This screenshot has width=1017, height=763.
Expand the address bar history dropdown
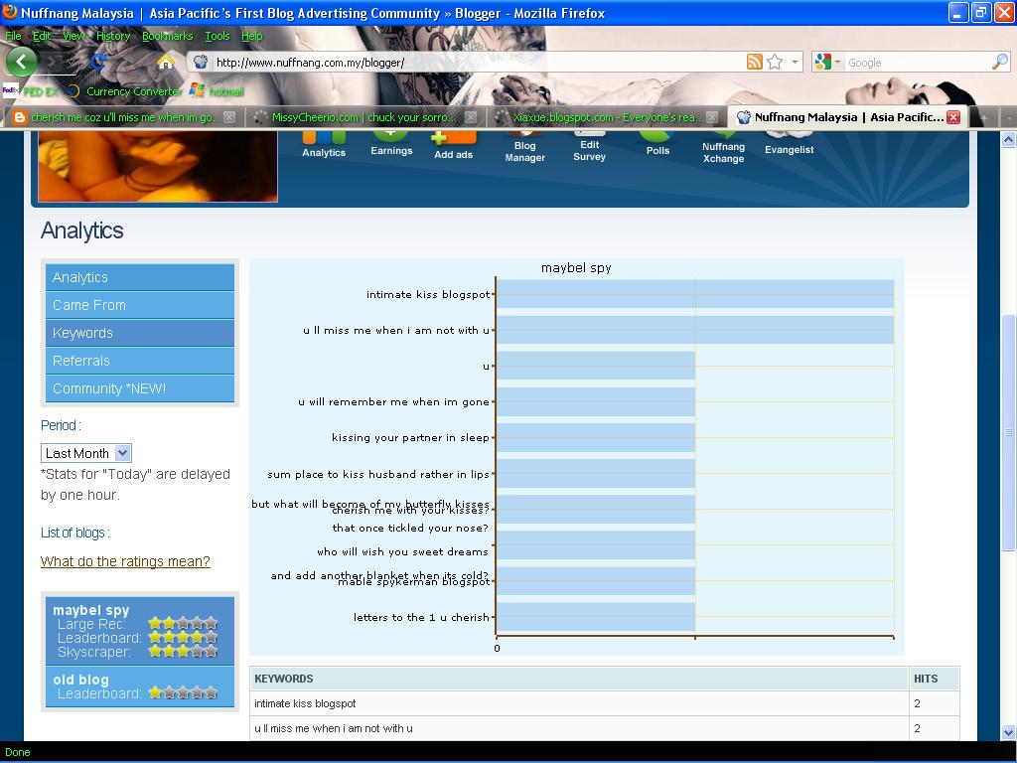795,63
